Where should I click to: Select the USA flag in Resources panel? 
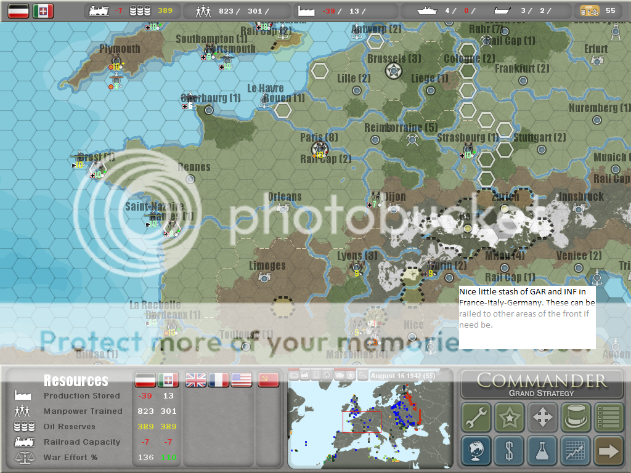[240, 380]
